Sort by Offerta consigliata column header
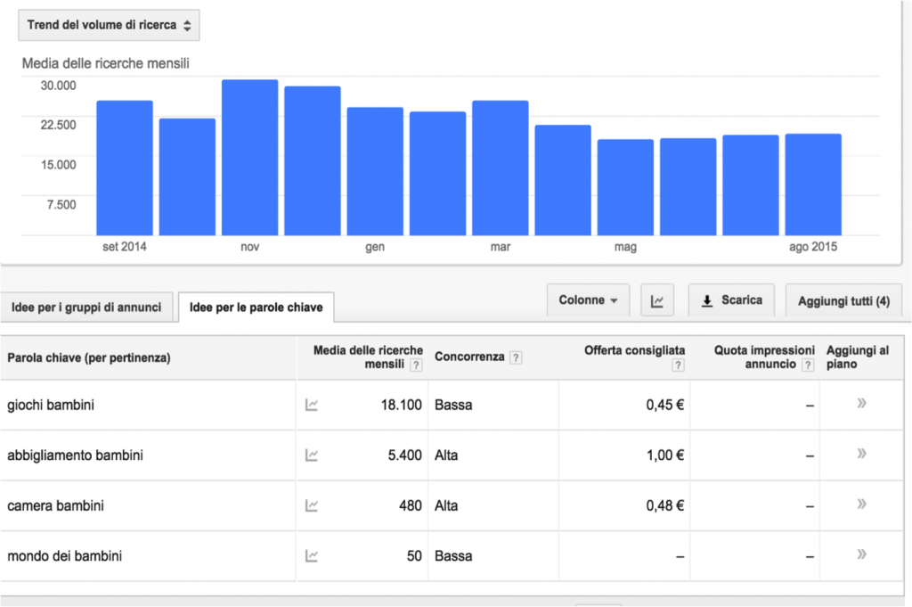The width and height of the screenshot is (912, 607). pyautogui.click(x=634, y=350)
